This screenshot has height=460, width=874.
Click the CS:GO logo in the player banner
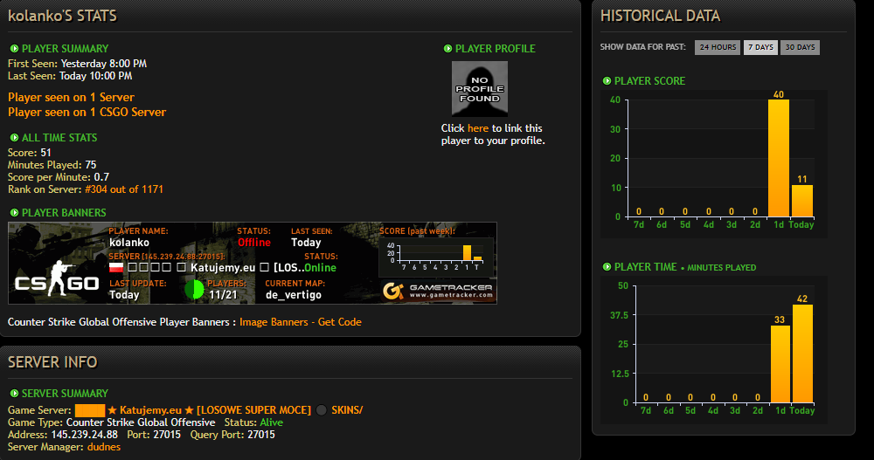[57, 278]
